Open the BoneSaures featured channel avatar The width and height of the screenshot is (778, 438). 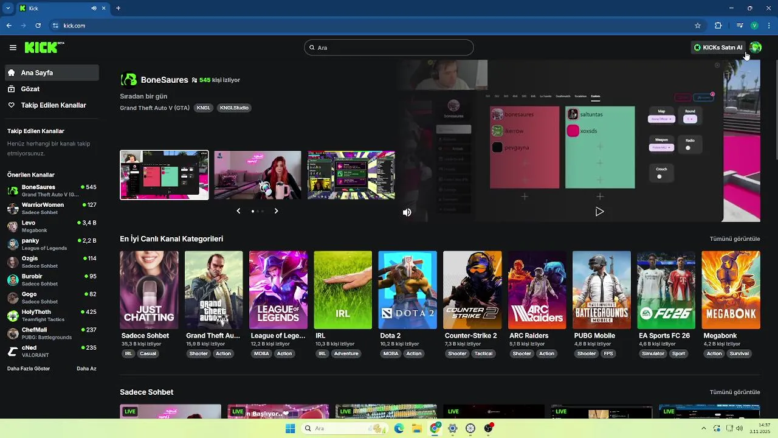(x=129, y=80)
